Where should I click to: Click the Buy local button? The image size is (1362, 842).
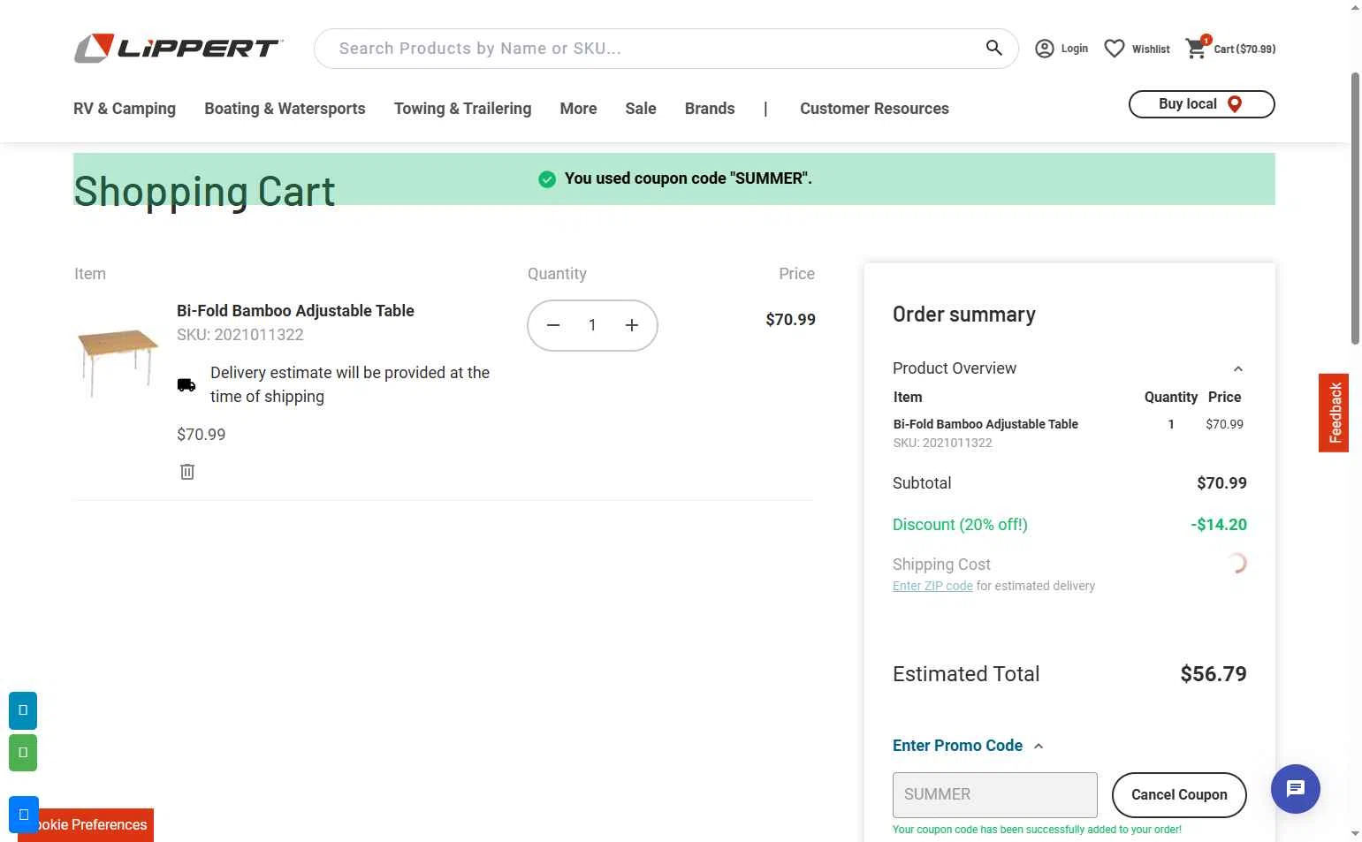pos(1201,104)
